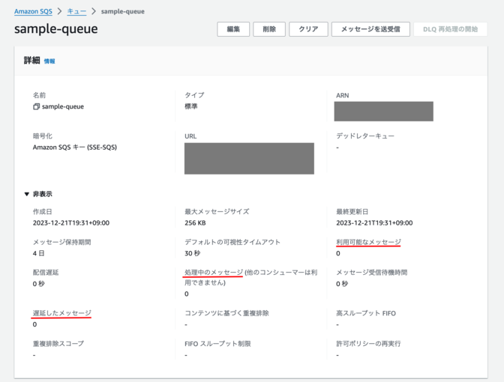Viewport: 504px width, 382px height.
Task: Click the 256 KB maximum message size value
Action: (196, 223)
